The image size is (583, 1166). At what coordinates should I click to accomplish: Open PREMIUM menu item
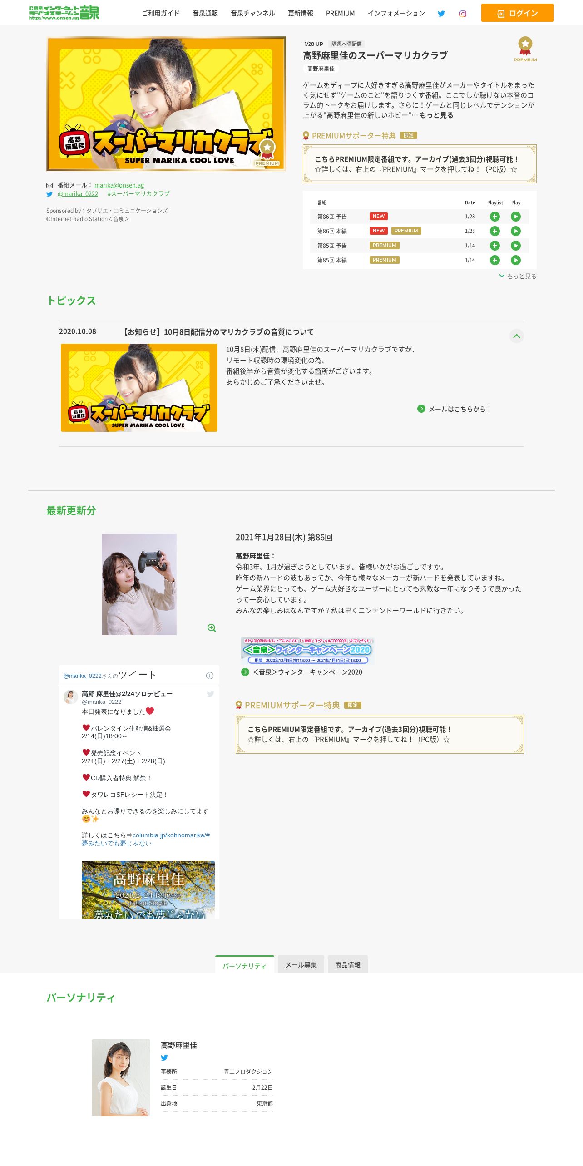click(341, 13)
